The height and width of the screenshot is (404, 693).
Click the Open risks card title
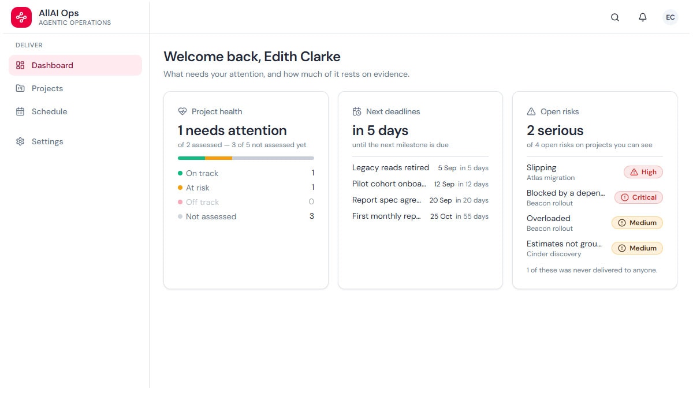coord(560,111)
